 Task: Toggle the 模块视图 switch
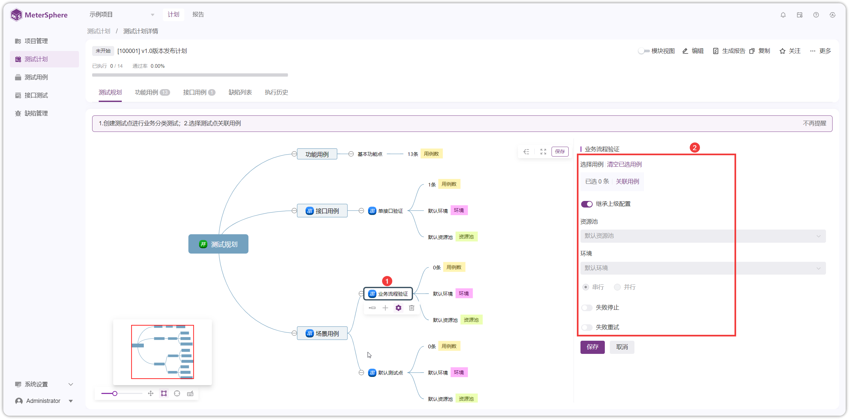tap(644, 51)
